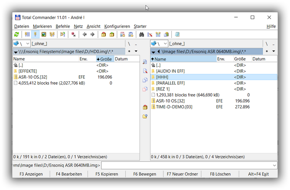The height and width of the screenshot is (190, 290).
Task: Click F5 Kopieren button
Action: pos(107,174)
